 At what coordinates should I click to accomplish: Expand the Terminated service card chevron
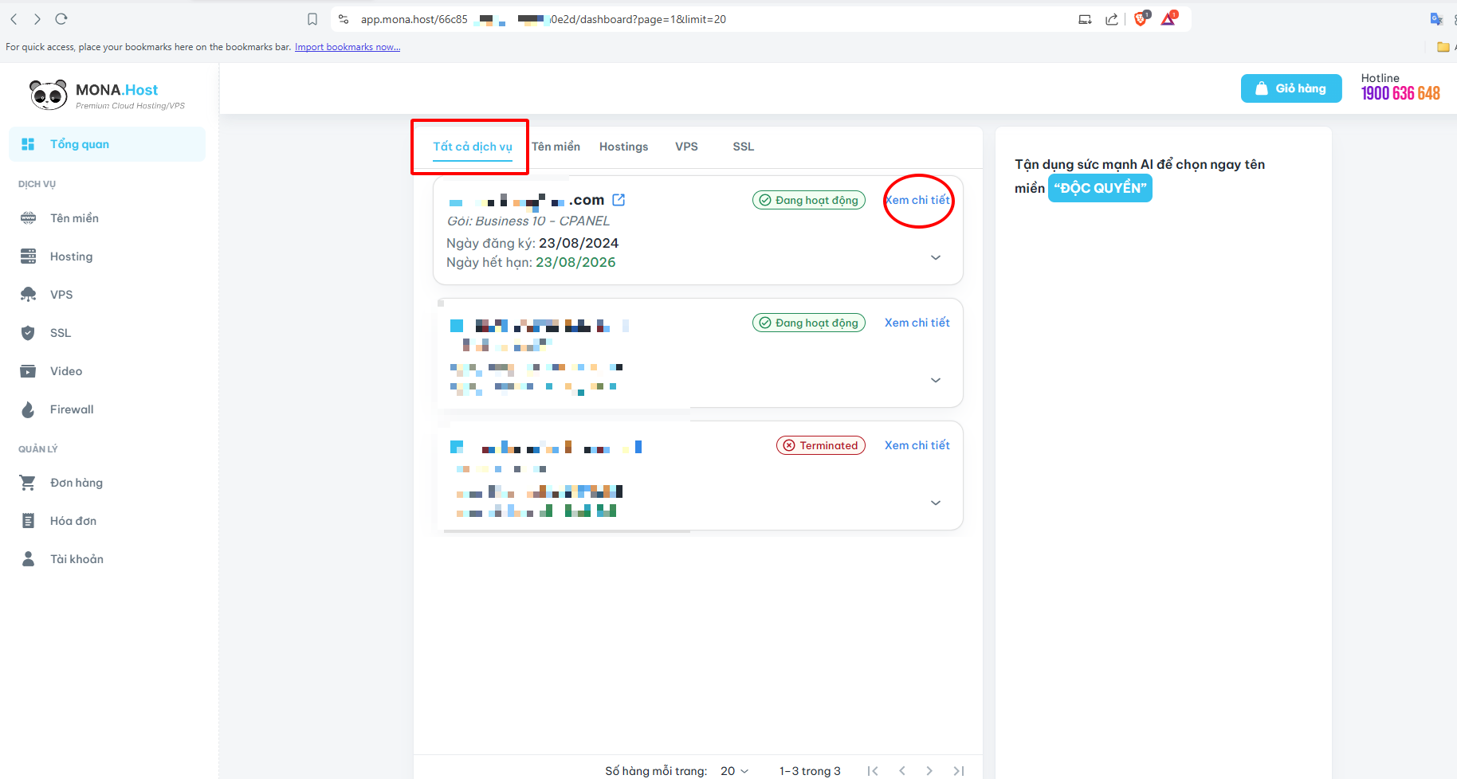point(936,503)
